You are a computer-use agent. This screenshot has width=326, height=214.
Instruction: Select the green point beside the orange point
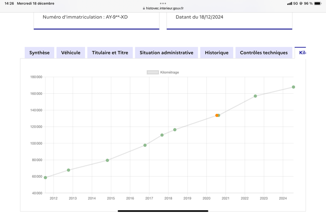pyautogui.click(x=219, y=115)
